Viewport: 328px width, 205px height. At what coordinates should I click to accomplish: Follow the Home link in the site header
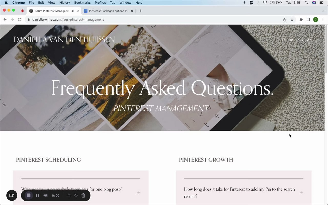click(x=287, y=39)
